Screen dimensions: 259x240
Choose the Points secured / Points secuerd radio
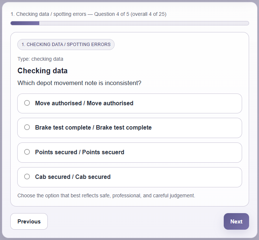coord(27,152)
